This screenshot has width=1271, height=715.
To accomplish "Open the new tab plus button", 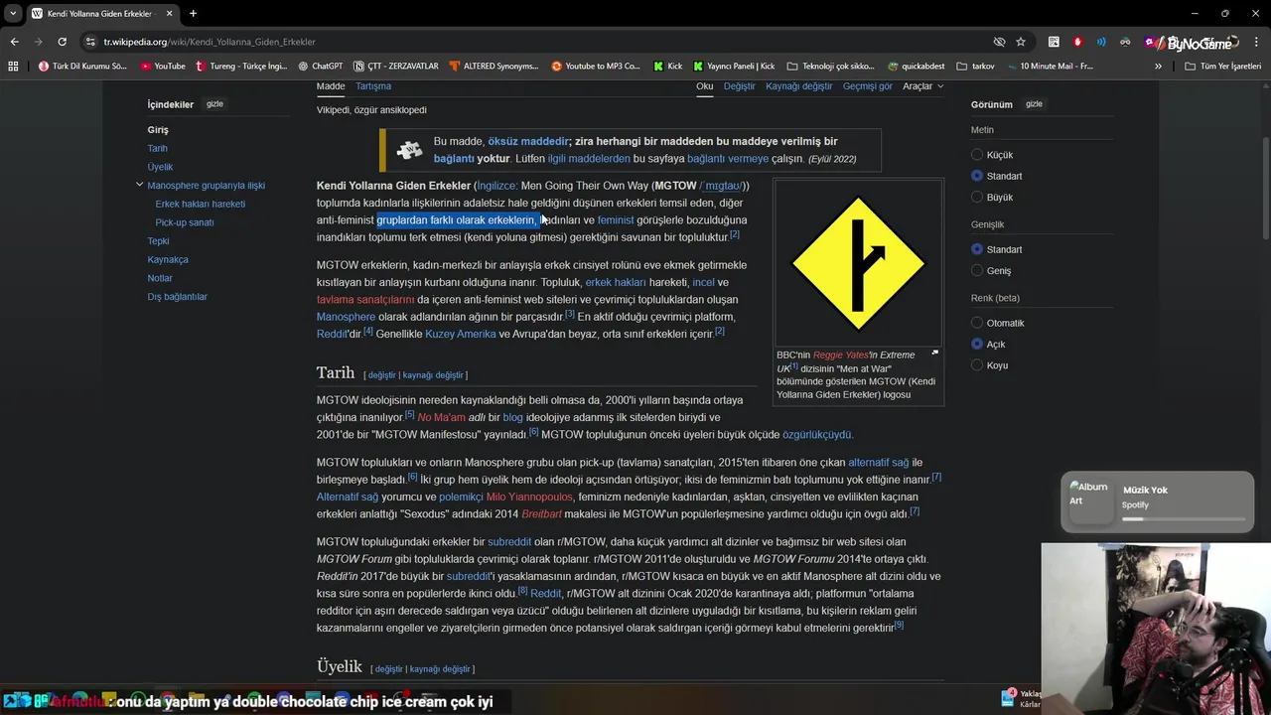I will pos(193,13).
